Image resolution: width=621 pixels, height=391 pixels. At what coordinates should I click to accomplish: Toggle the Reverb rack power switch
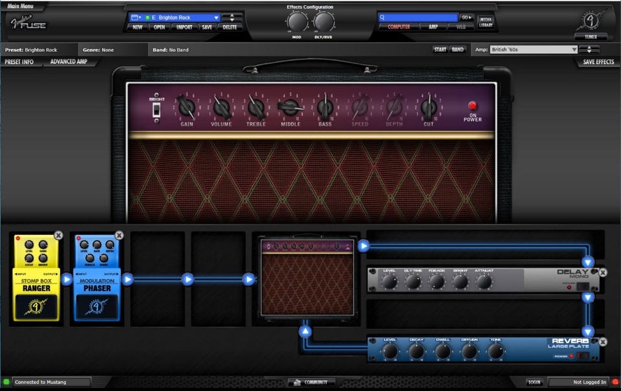(583, 356)
